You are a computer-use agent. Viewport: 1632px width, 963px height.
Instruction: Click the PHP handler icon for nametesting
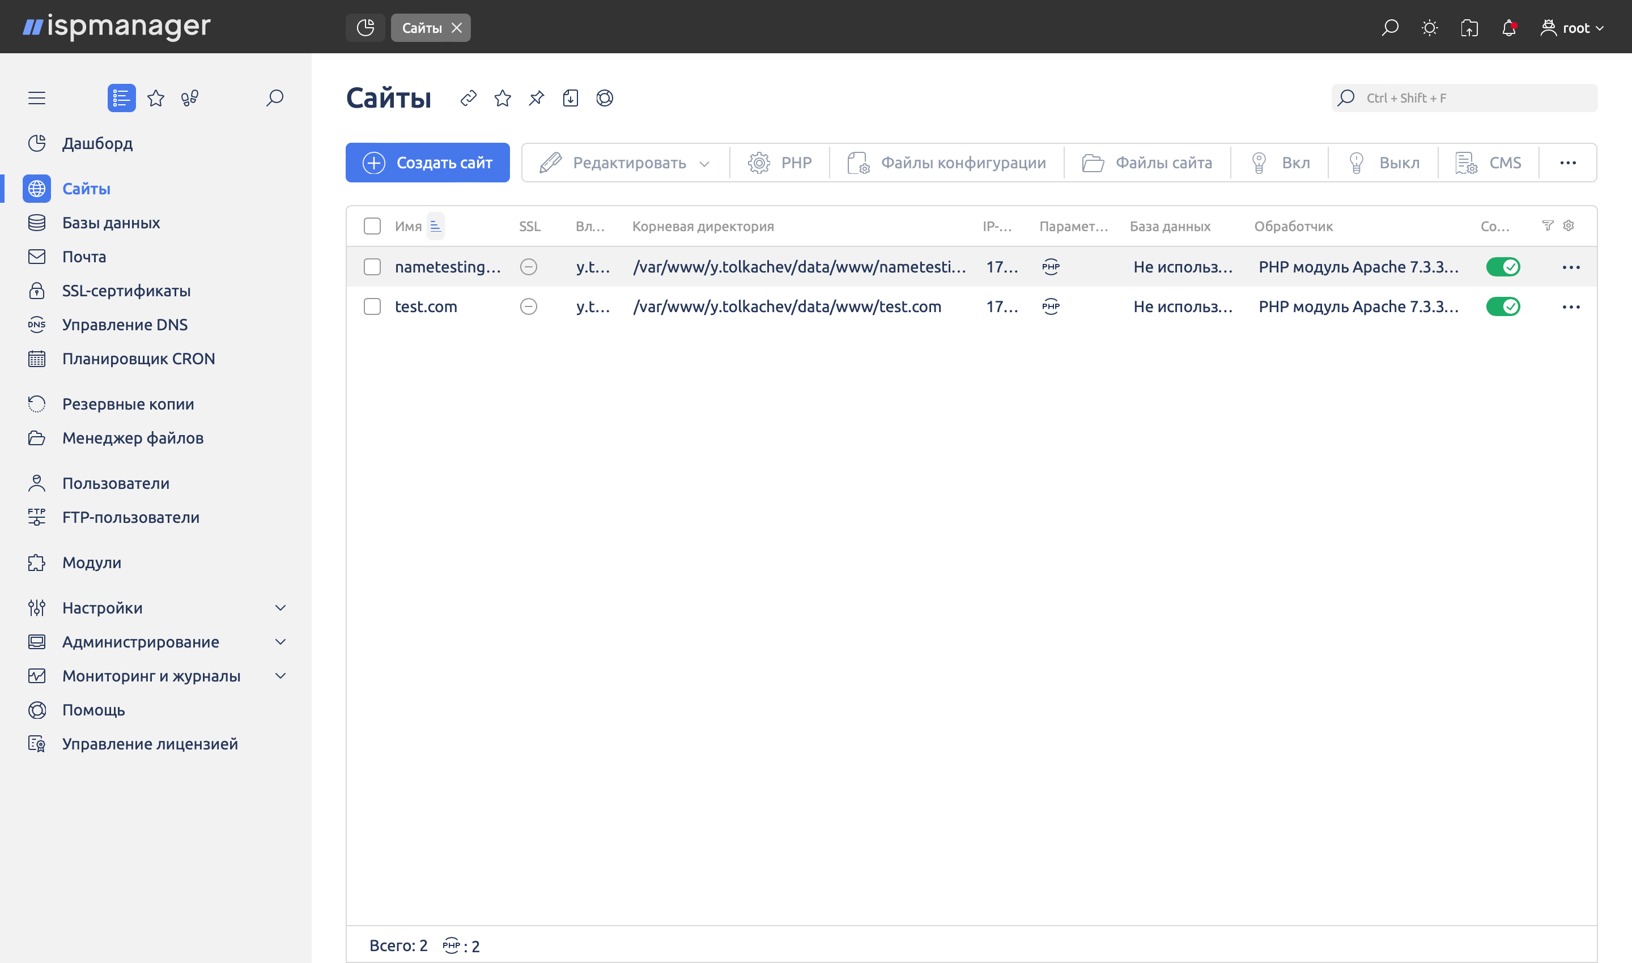1049,266
